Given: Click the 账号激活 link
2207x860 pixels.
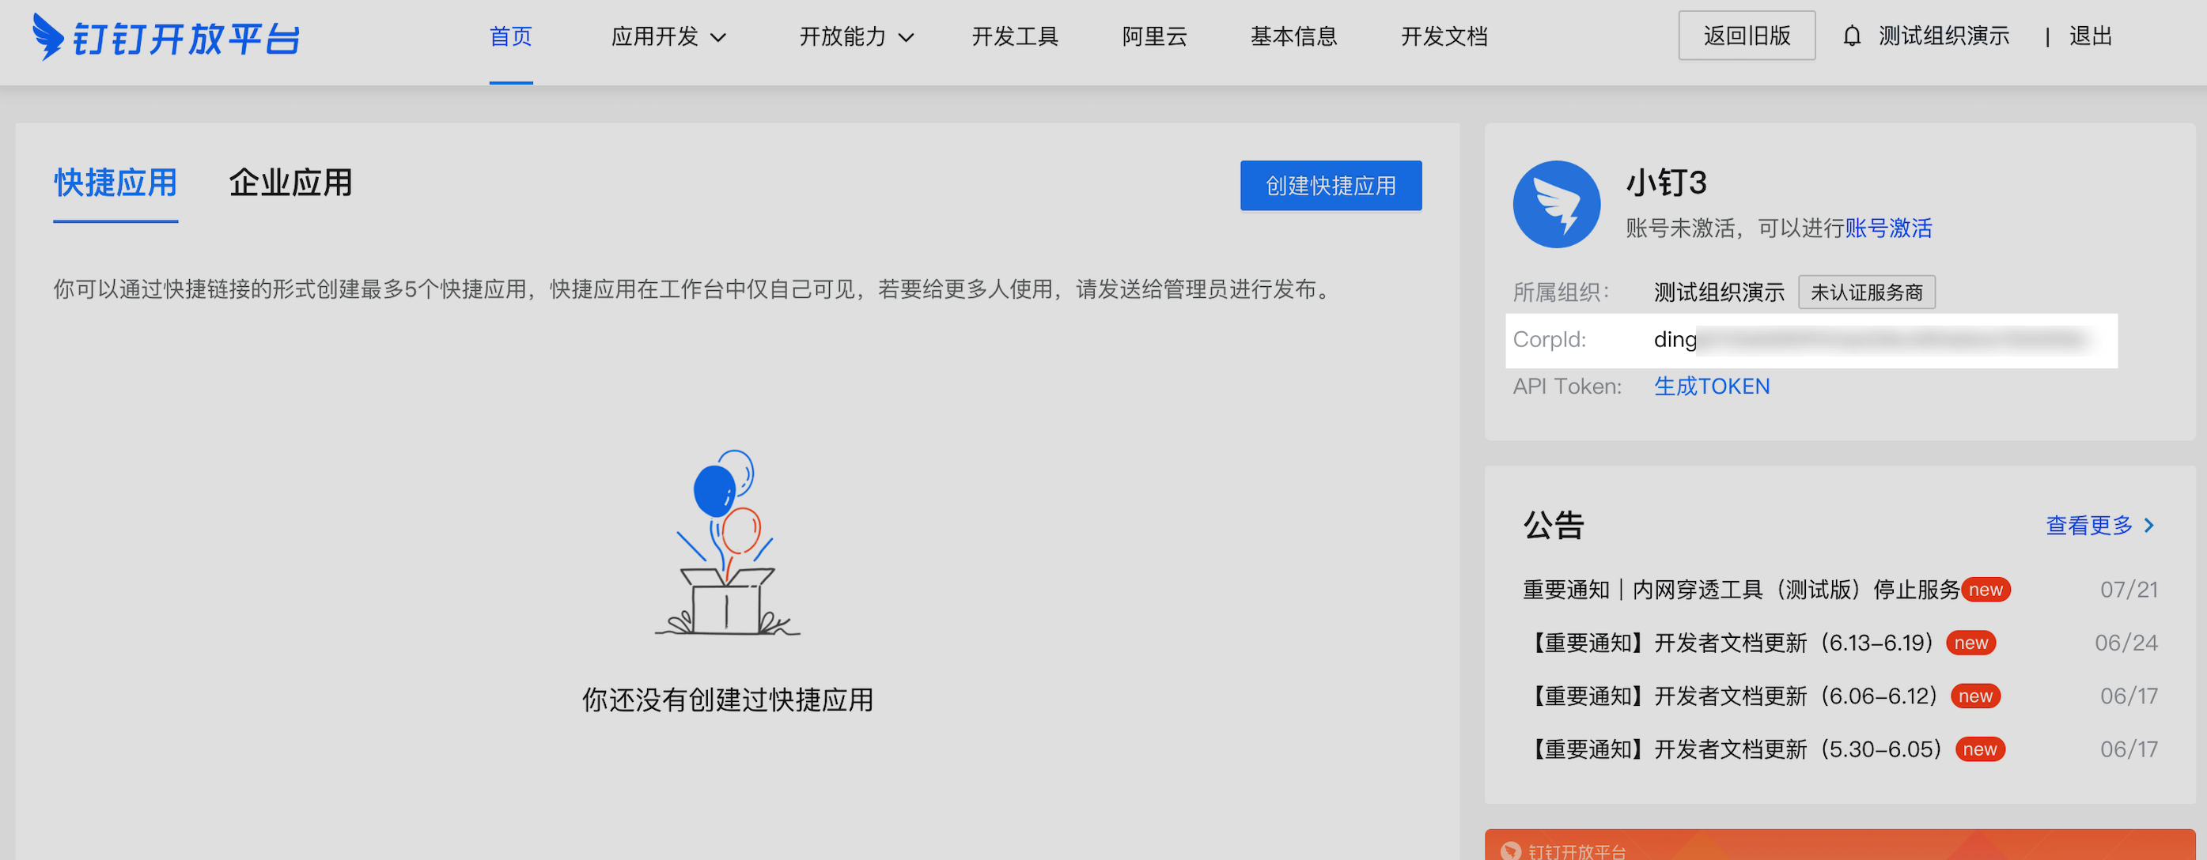Looking at the screenshot, I should (1888, 228).
